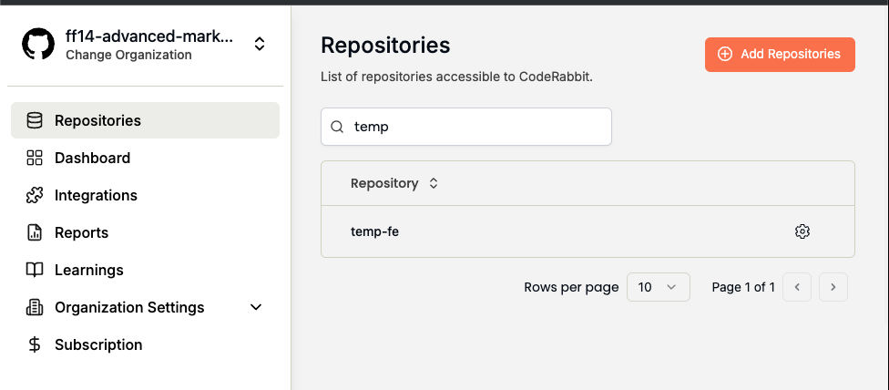The image size is (889, 390).
Task: Click the Learnings book icon
Action: (35, 270)
